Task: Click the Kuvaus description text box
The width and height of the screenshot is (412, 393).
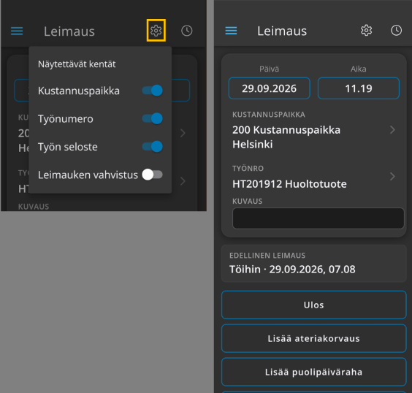Action: click(318, 218)
